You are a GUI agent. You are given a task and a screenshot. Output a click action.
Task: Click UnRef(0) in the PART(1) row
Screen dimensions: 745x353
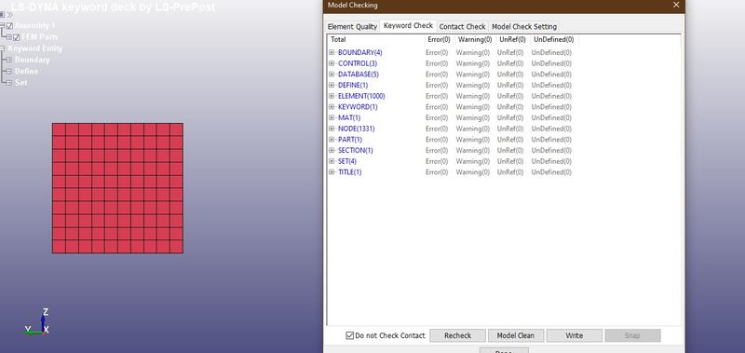coord(510,139)
